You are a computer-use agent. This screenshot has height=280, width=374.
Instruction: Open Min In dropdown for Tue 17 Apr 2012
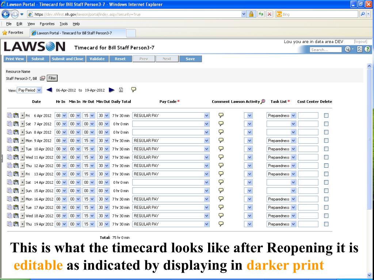[x=75, y=207]
